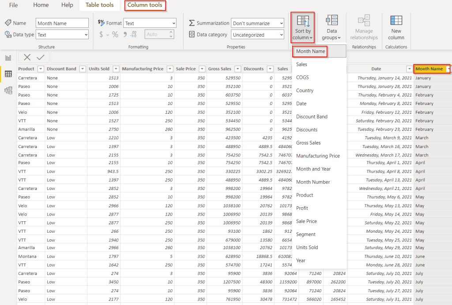The image size is (452, 305).
Task: Create a New column
Action: coord(396,28)
